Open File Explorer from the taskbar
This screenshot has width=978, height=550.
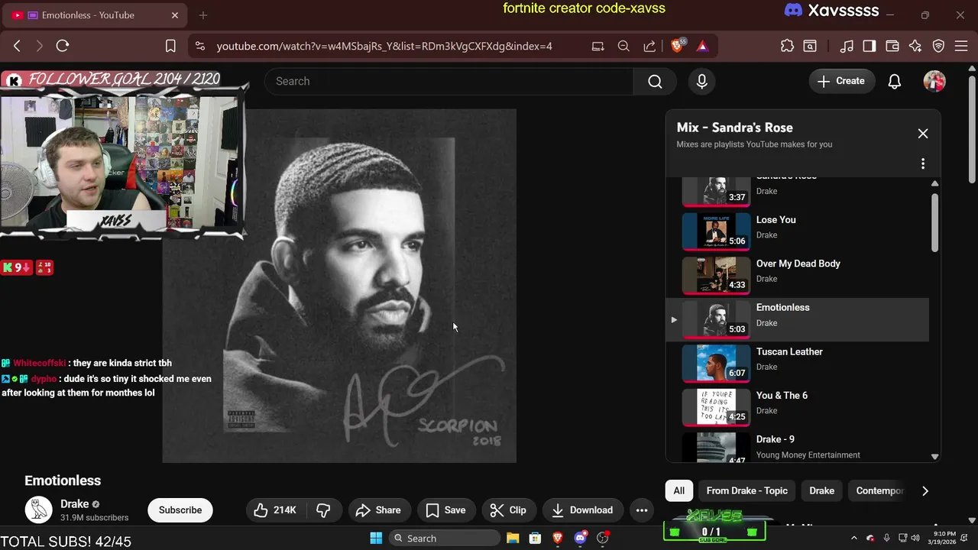point(512,538)
